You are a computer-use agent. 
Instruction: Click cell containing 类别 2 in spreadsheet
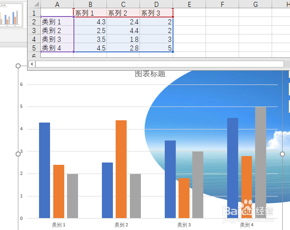pyautogui.click(x=57, y=30)
